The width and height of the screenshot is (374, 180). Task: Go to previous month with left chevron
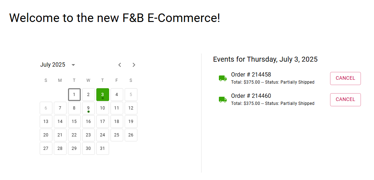click(x=120, y=65)
